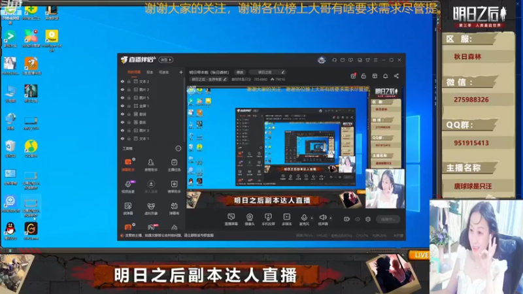Edit the 明日之后 category pencil
The height and width of the screenshot is (294, 523).
point(283,72)
